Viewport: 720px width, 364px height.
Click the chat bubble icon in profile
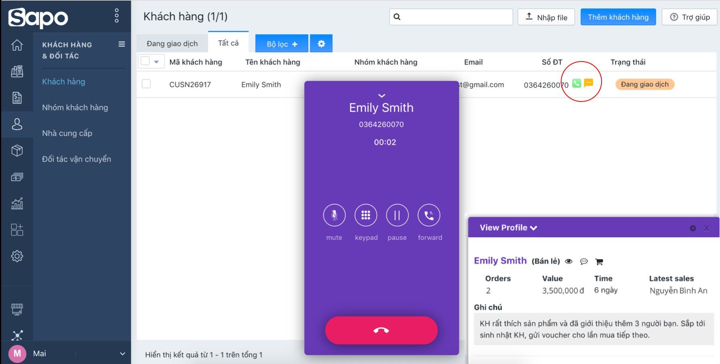point(584,262)
